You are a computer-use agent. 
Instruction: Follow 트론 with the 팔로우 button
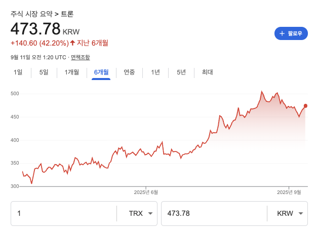[291, 33]
